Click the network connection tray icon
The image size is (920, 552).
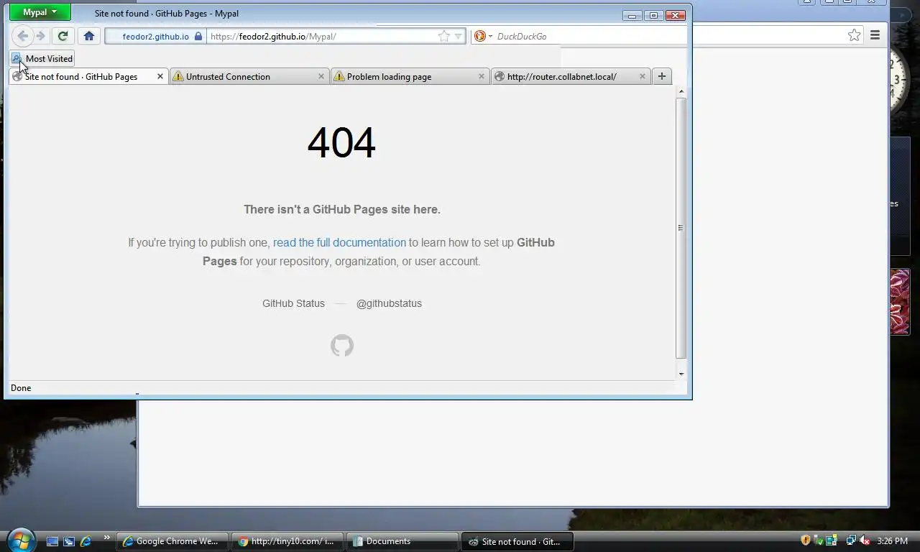tap(851, 540)
